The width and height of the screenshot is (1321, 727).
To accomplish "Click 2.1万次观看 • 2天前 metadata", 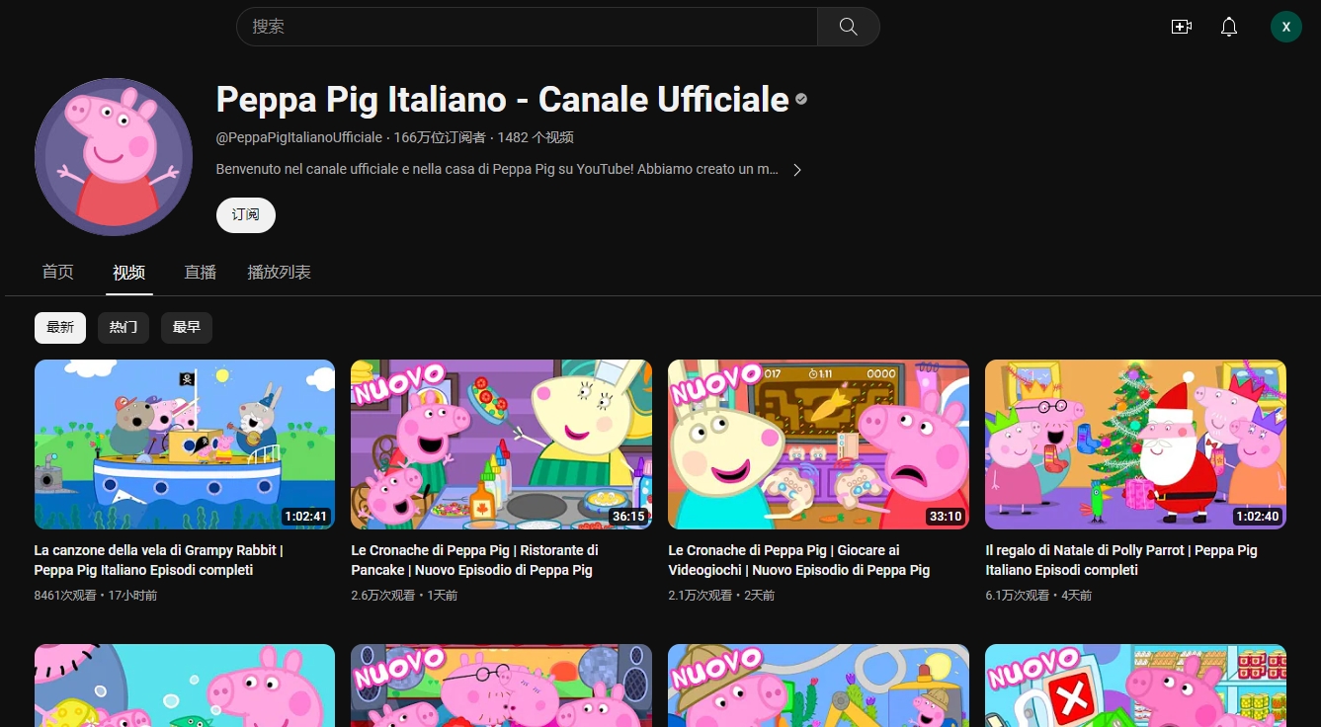I will coord(721,596).
